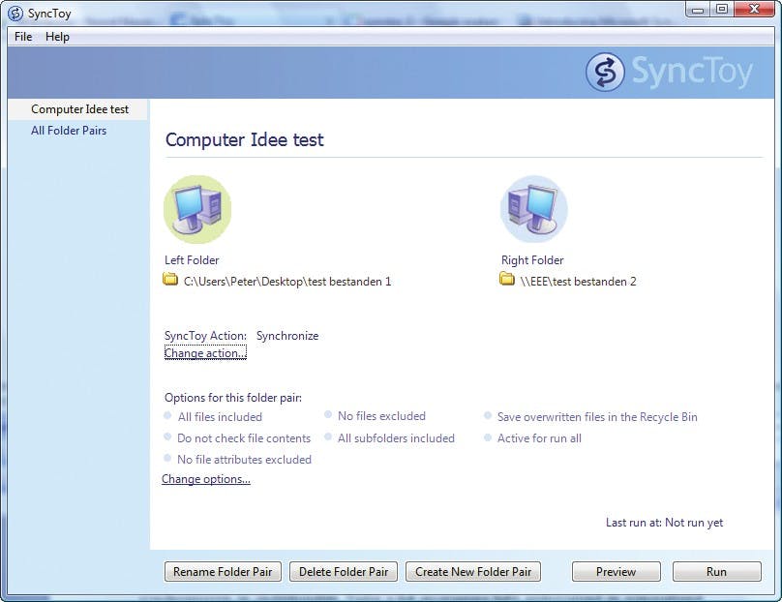Click the Run button
Viewport: 782px width, 602px height.
716,572
